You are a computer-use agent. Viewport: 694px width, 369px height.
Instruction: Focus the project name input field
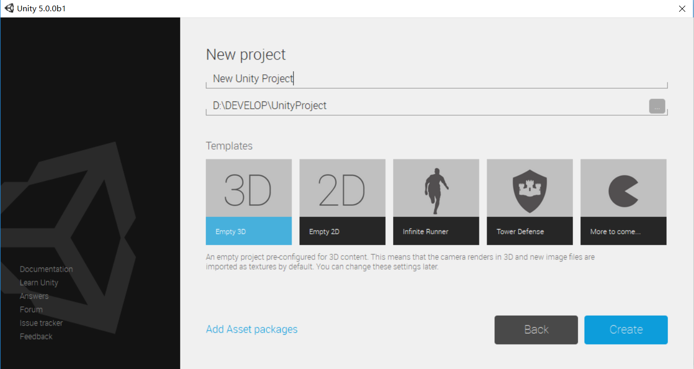[x=436, y=79]
